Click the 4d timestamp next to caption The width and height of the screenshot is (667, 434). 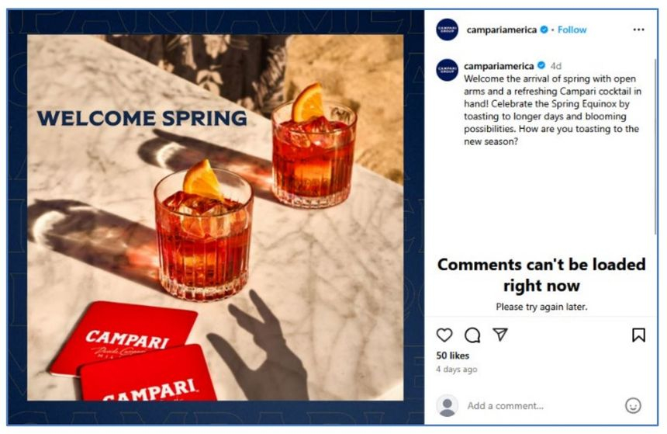555,66
